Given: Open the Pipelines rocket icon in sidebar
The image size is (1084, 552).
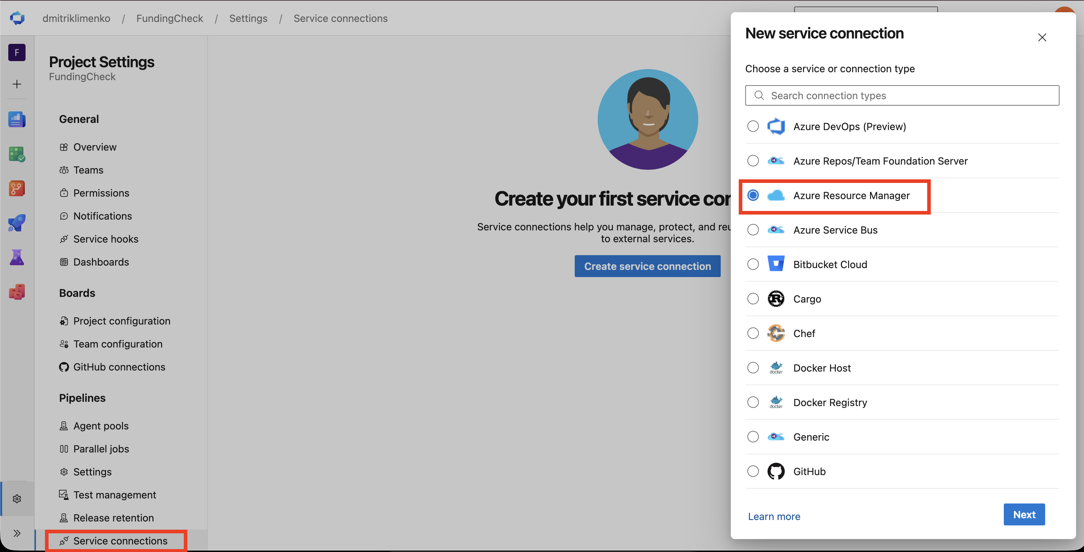Looking at the screenshot, I should pyautogui.click(x=17, y=223).
